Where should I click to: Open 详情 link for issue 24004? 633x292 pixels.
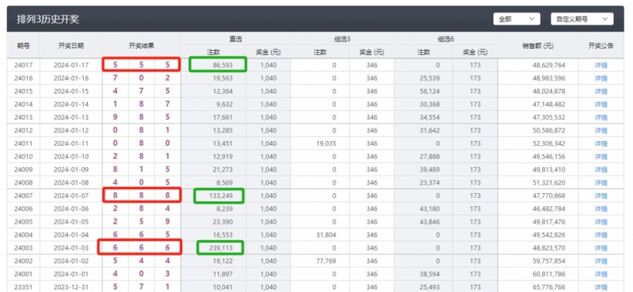pyautogui.click(x=601, y=235)
